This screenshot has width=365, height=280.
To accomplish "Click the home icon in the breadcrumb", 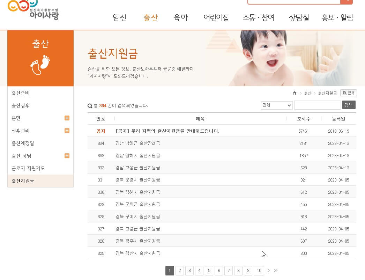I will pyautogui.click(x=294, y=93).
